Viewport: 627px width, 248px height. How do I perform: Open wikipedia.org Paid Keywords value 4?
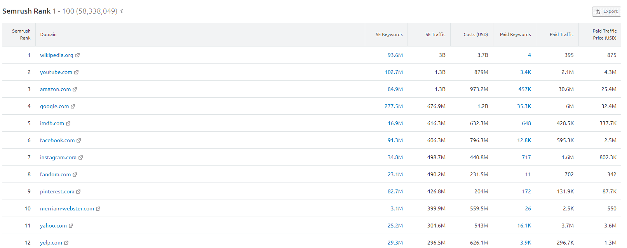pyautogui.click(x=529, y=55)
